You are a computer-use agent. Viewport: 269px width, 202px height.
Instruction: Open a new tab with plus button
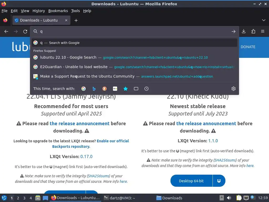tap(76, 21)
